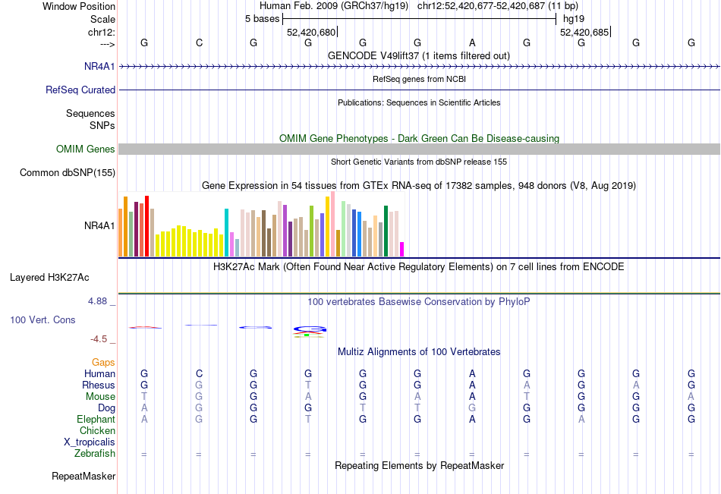Screen dimensions: 721x494
Task: Click the -4.5 PhyloP lower limit
Action: (x=99, y=339)
